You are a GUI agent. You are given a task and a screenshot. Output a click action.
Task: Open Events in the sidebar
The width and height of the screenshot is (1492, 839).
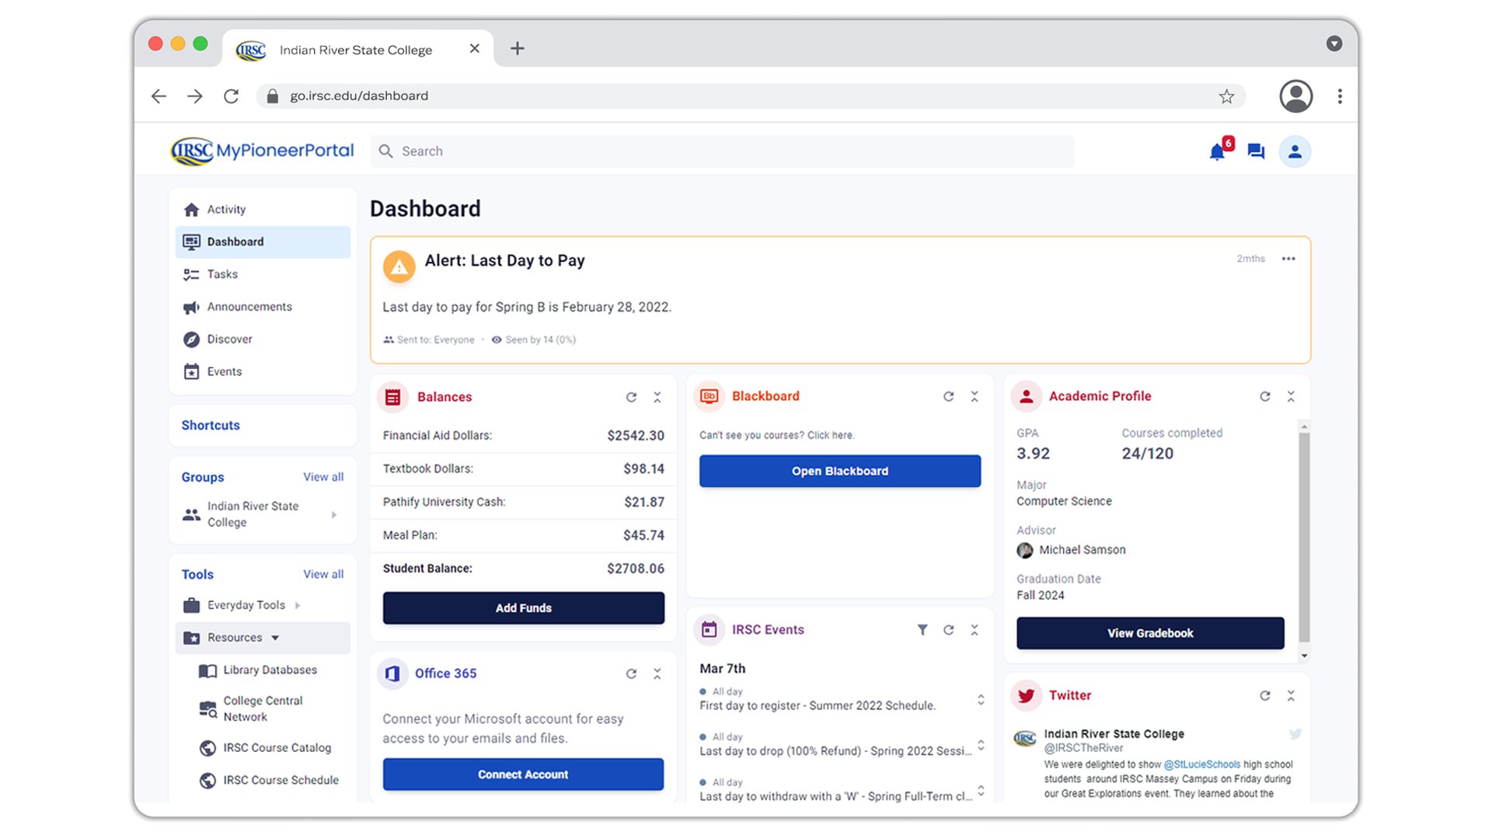tap(263, 372)
